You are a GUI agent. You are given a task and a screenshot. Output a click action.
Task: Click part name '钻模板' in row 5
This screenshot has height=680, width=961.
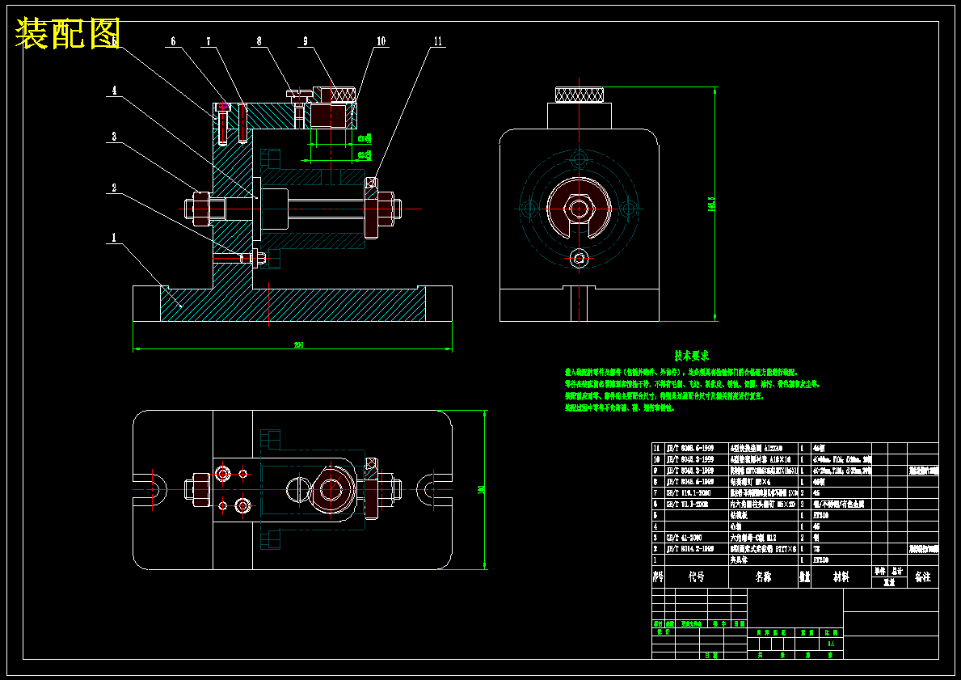coord(740,516)
